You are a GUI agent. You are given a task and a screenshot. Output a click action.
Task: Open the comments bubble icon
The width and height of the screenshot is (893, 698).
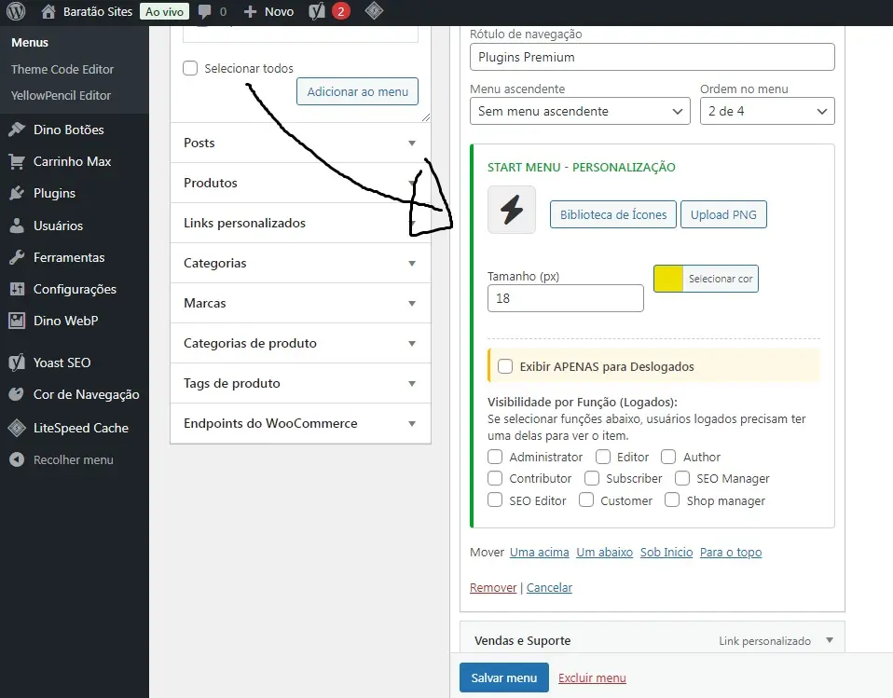pos(204,12)
